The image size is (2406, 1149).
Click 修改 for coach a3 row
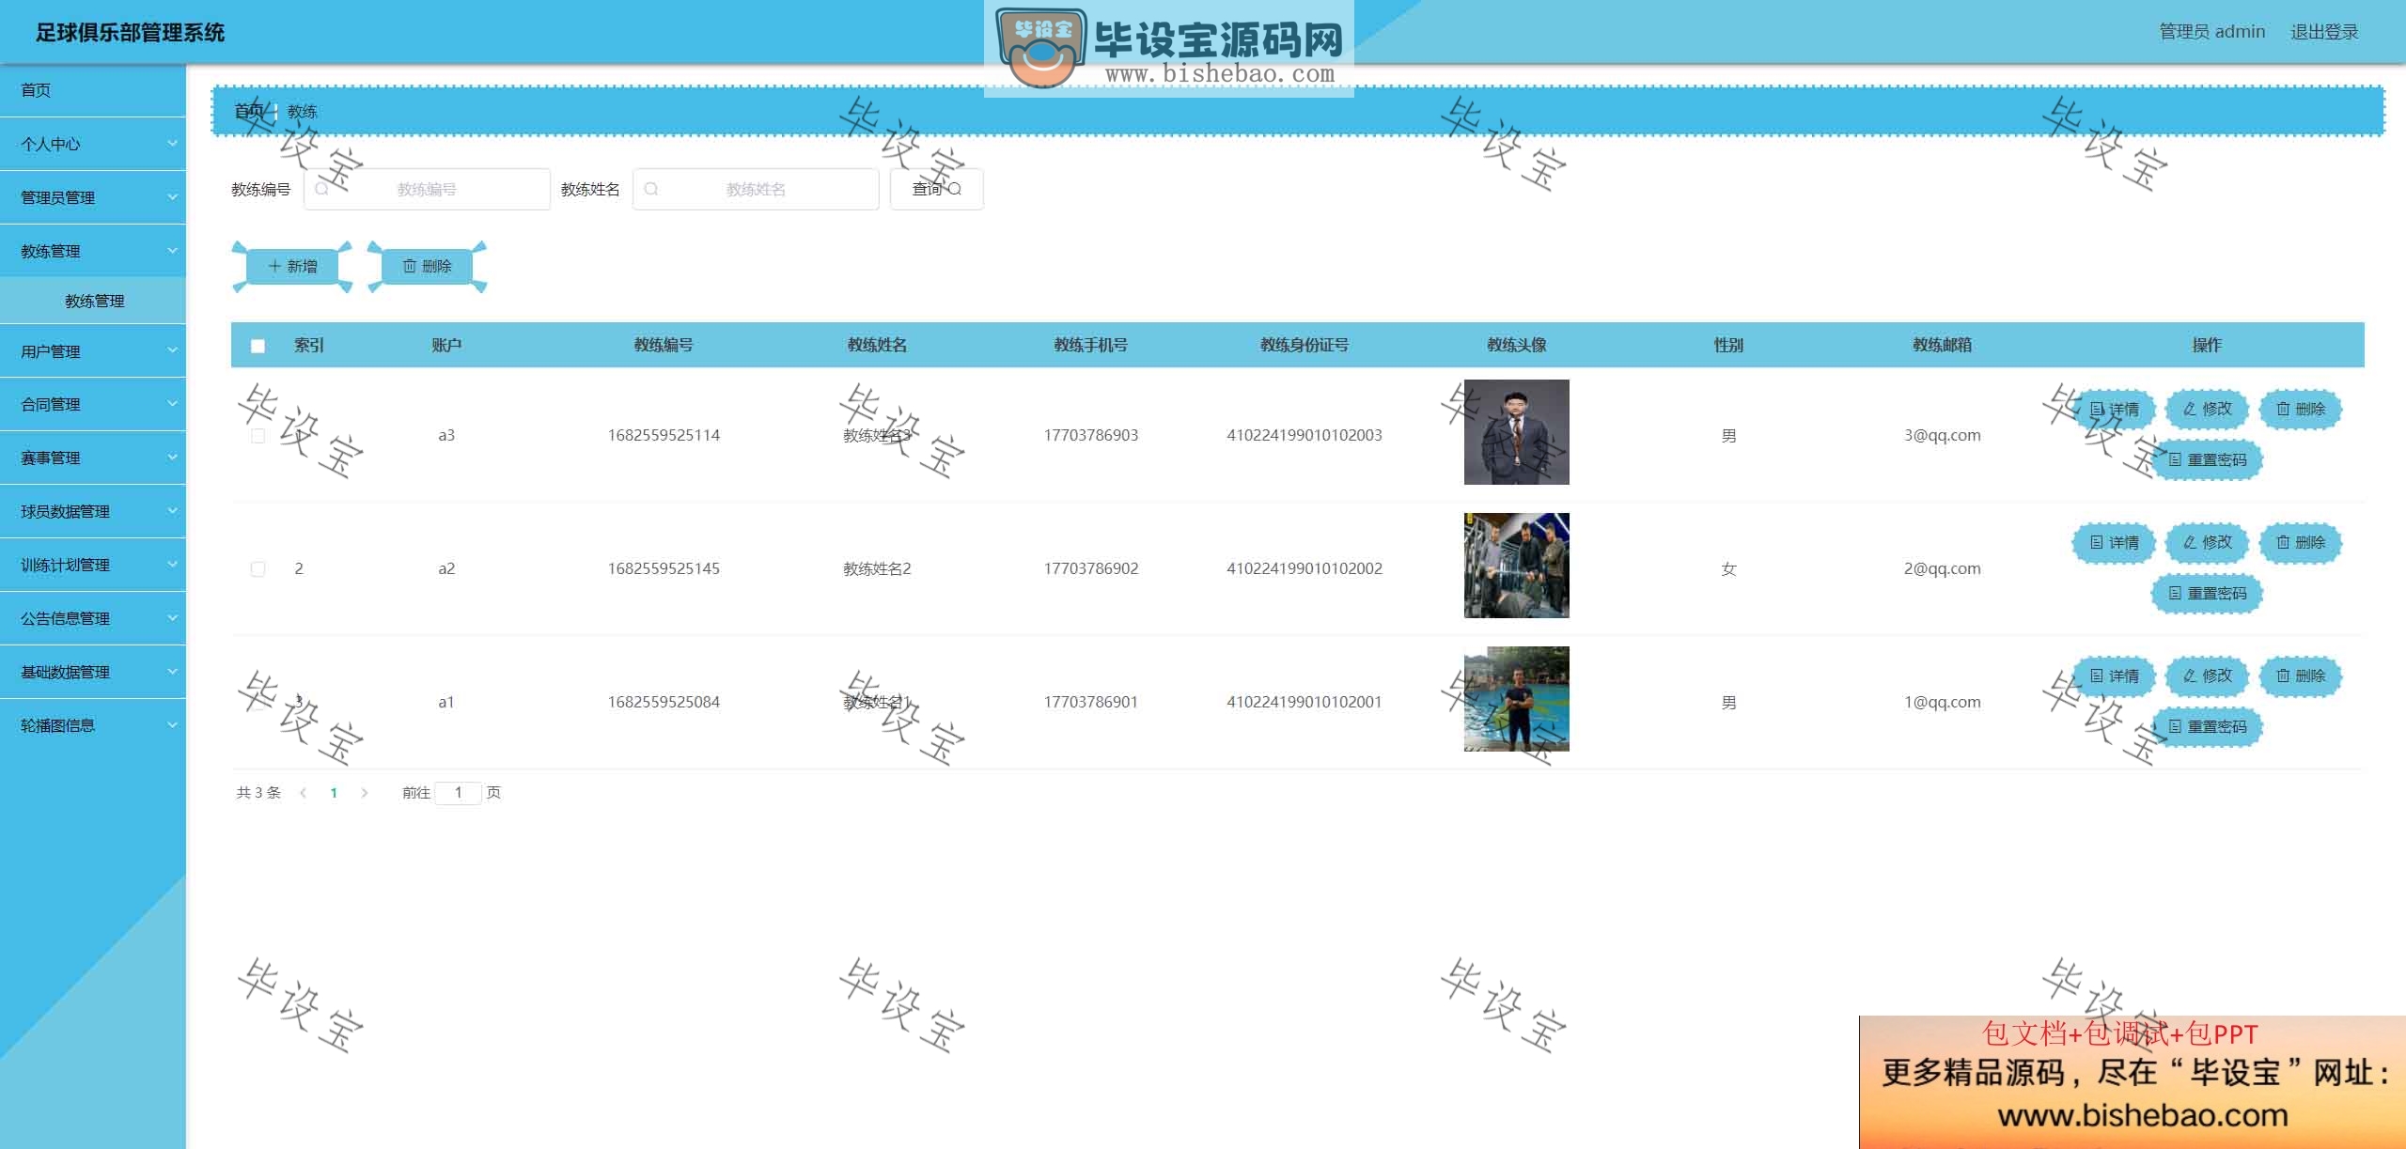[2207, 409]
